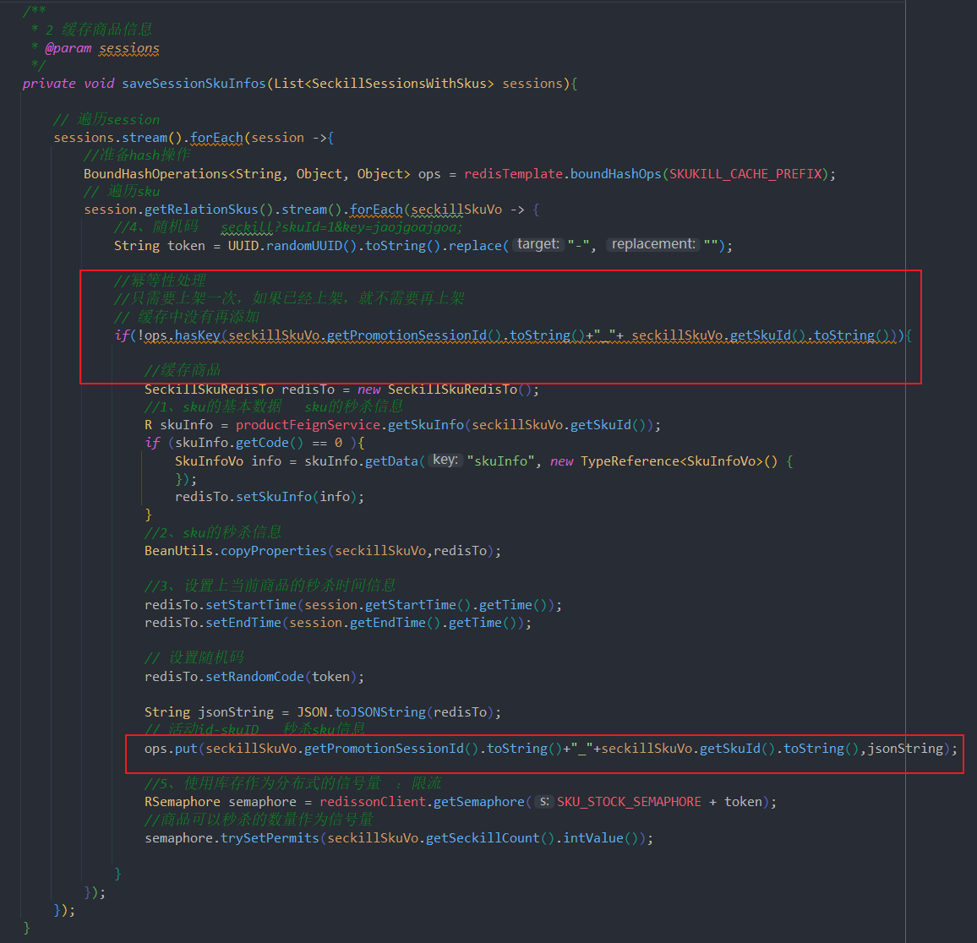Click the 'replacement:' parameter inlay hint
This screenshot has height=943, width=977.
coord(653,244)
